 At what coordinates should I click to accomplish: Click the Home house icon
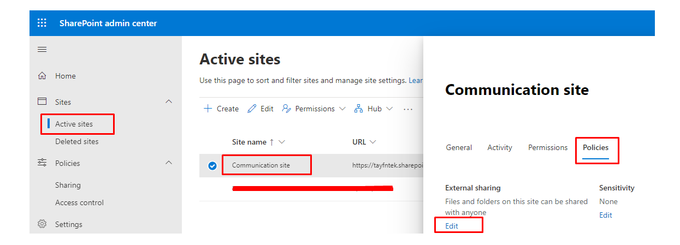pos(42,76)
